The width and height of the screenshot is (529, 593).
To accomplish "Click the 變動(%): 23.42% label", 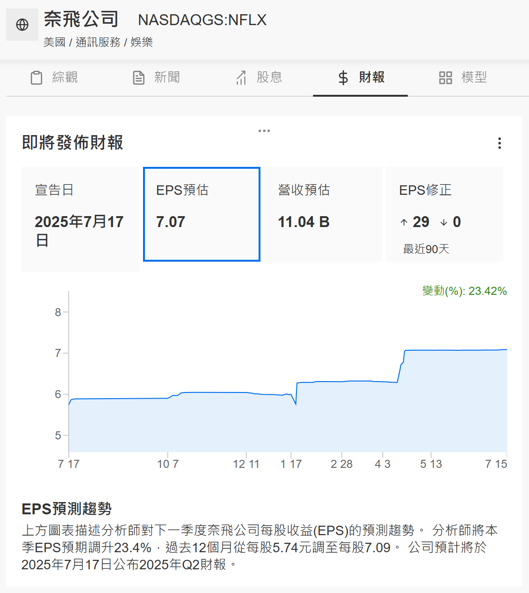I will coord(465,291).
